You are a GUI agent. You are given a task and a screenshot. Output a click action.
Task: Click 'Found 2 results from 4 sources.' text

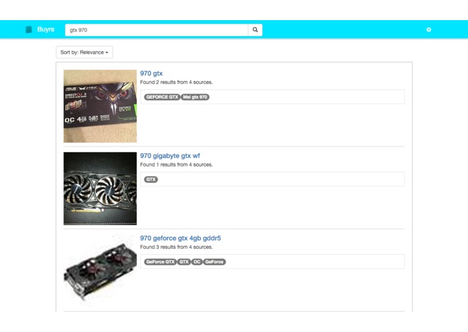[176, 82]
